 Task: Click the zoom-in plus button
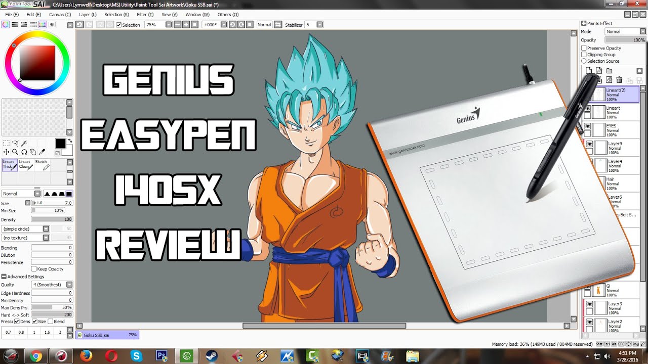[186, 24]
